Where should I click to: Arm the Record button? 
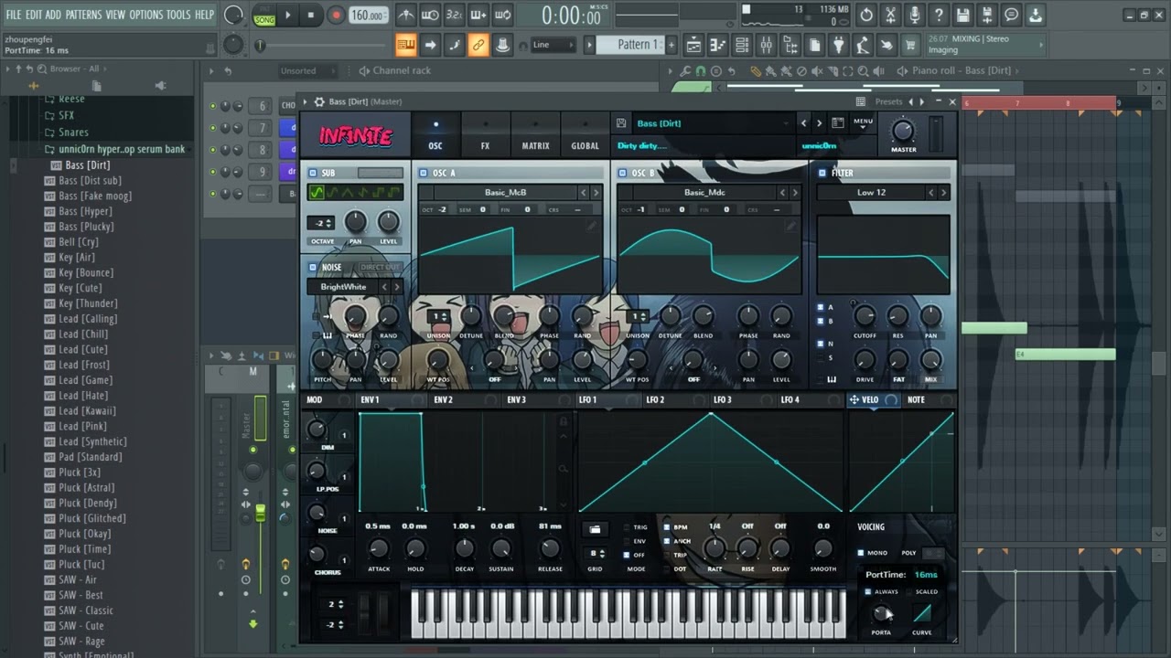tap(336, 15)
